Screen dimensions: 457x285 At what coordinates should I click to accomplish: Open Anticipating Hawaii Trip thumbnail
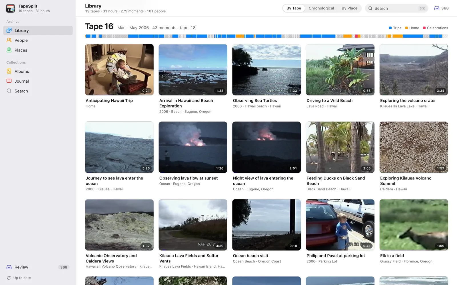119,70
